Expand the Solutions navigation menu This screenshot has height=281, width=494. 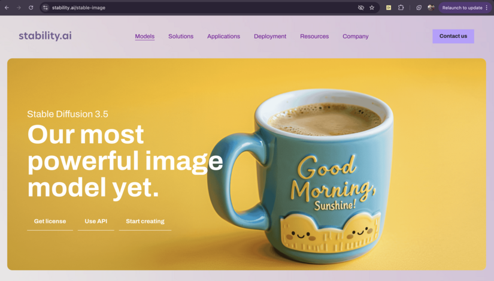click(x=181, y=37)
